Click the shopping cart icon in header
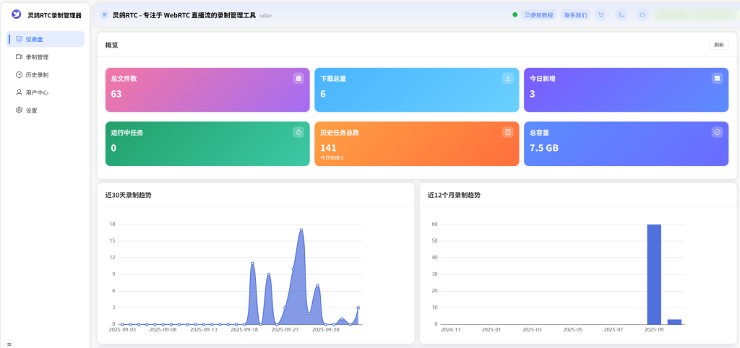This screenshot has width=740, height=348. (x=601, y=14)
